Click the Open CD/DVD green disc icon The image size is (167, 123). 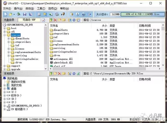(19, 14)
